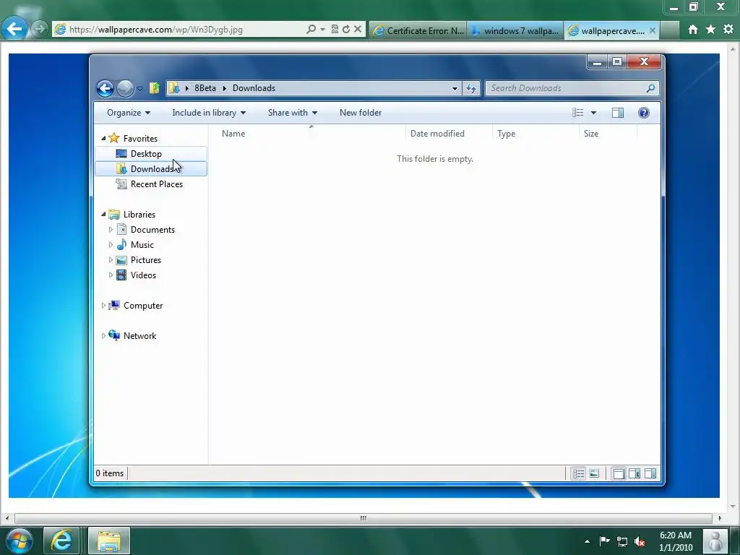740x555 pixels.
Task: Toggle the preview pane button
Action: tap(618, 113)
